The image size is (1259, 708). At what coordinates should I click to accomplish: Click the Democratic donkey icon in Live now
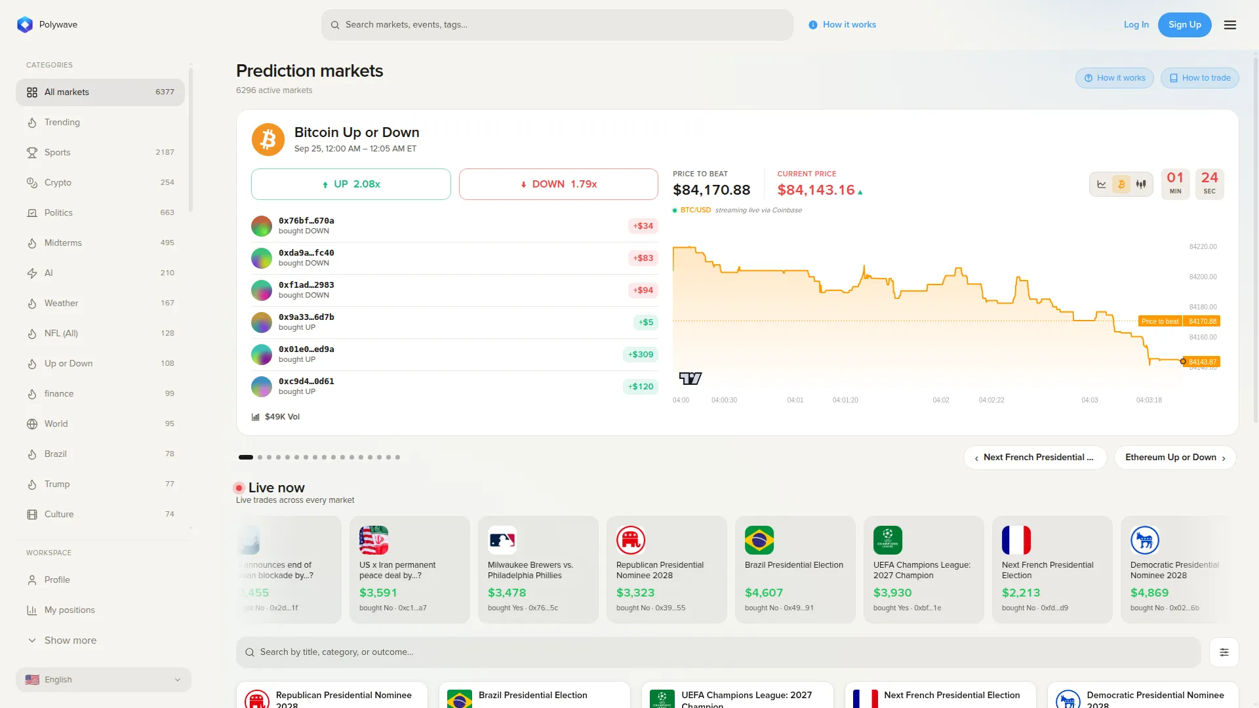[1145, 540]
